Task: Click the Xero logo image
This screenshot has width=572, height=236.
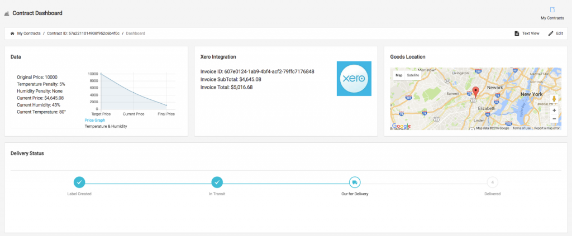Action: tap(354, 79)
